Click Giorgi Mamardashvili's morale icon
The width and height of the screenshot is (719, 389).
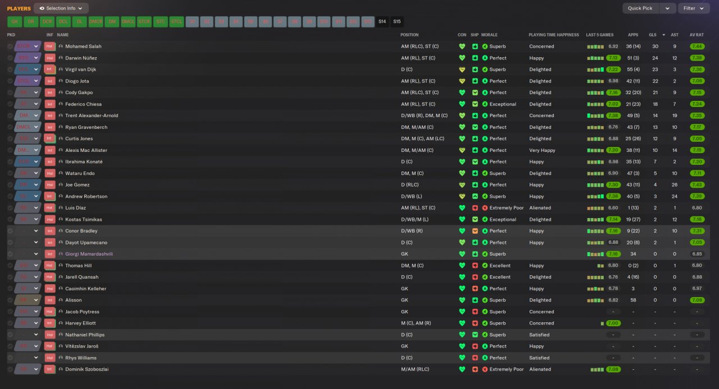(x=485, y=254)
